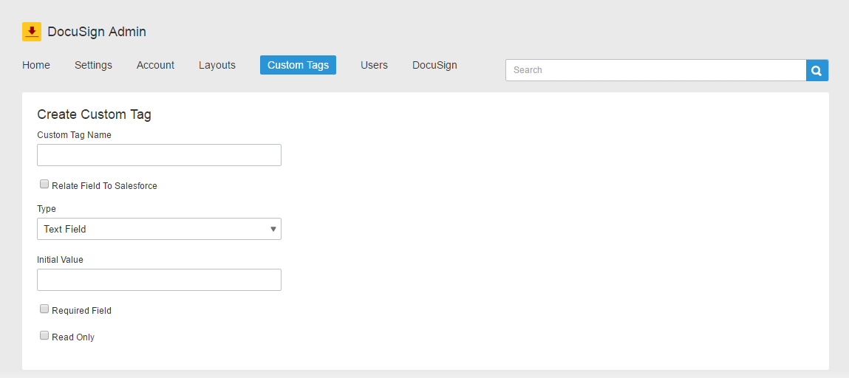Screen dimensions: 849x378
Task: Focus the Initial Value input box
Action: tap(159, 280)
